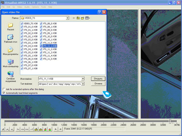The width and height of the screenshot is (182, 136).
Task: Toggle Automatically load linked segments checkbox
Action: click(4, 93)
